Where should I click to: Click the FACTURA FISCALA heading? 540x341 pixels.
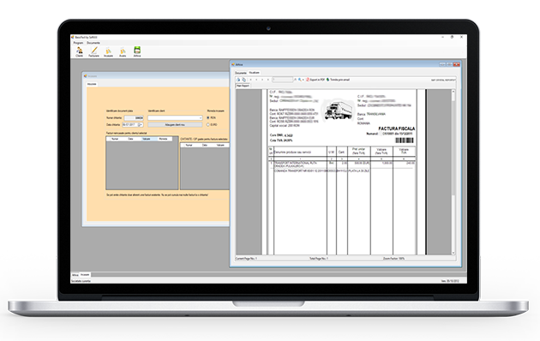pyautogui.click(x=396, y=129)
